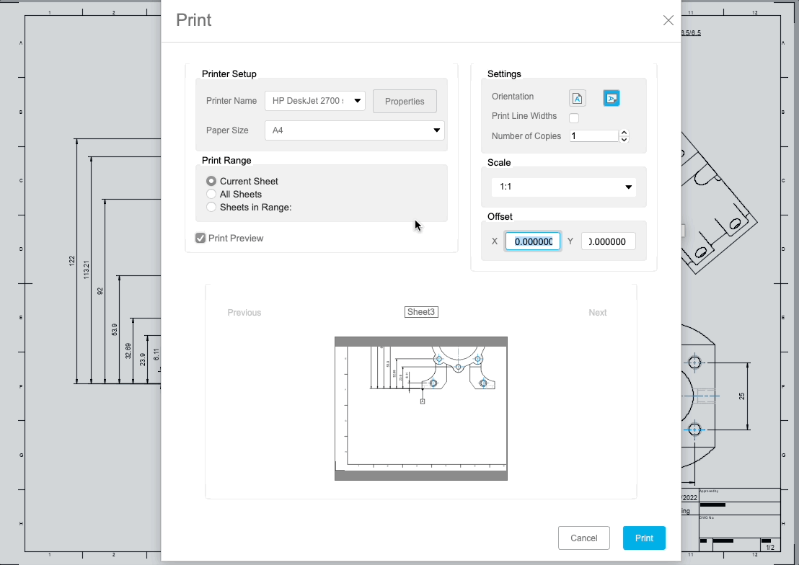The width and height of the screenshot is (799, 565).
Task: Select landscape orientation icon
Action: point(611,97)
